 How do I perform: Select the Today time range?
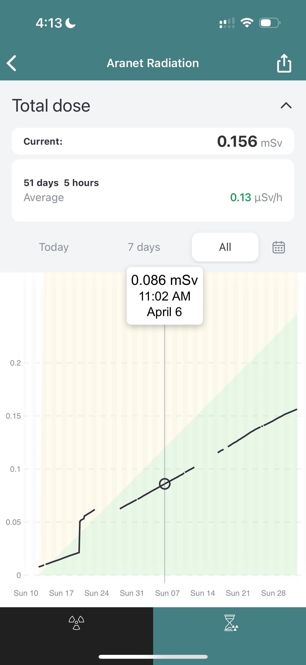coord(54,247)
